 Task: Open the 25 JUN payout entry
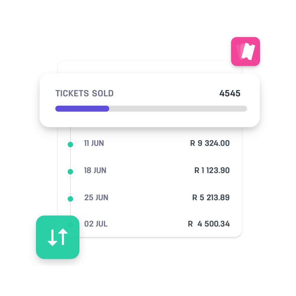96,198
